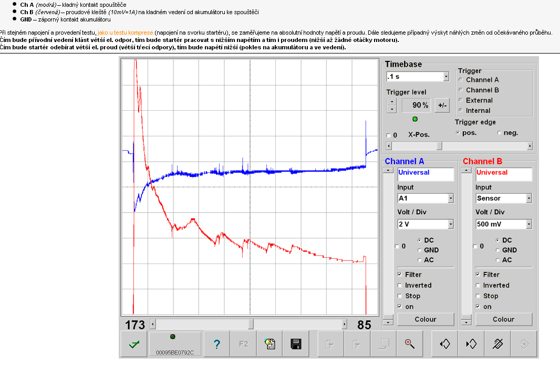Click the +/- trigger level button

(442, 106)
